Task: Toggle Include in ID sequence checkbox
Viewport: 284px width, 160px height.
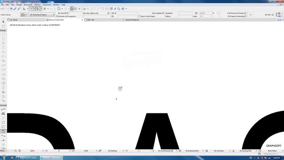Action: 57,16
